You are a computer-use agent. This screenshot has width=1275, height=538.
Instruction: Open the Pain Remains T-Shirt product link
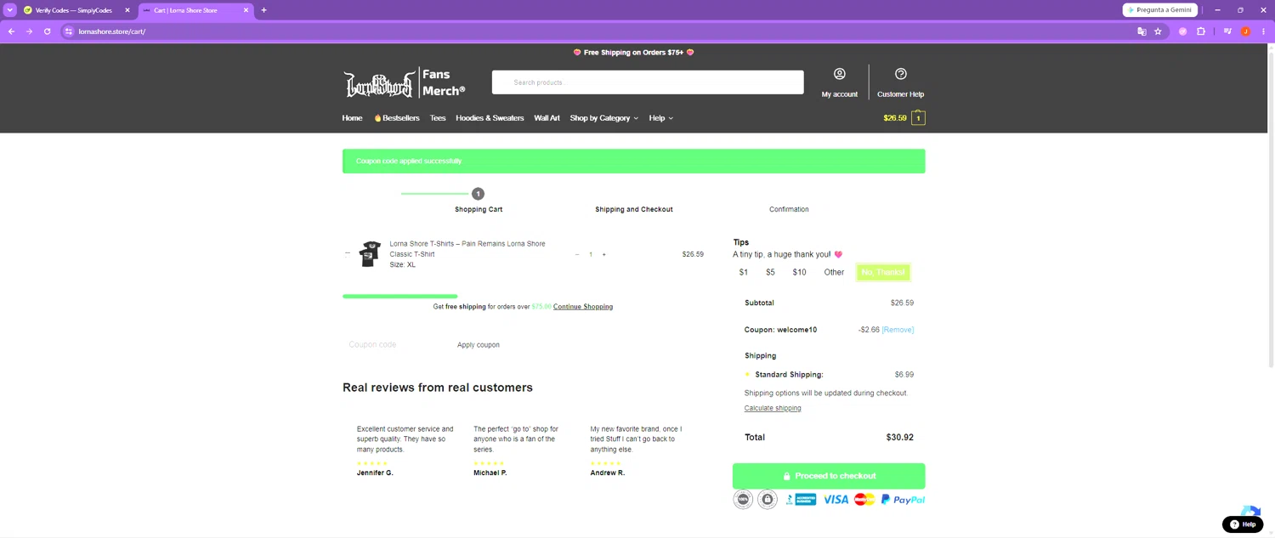pos(467,249)
